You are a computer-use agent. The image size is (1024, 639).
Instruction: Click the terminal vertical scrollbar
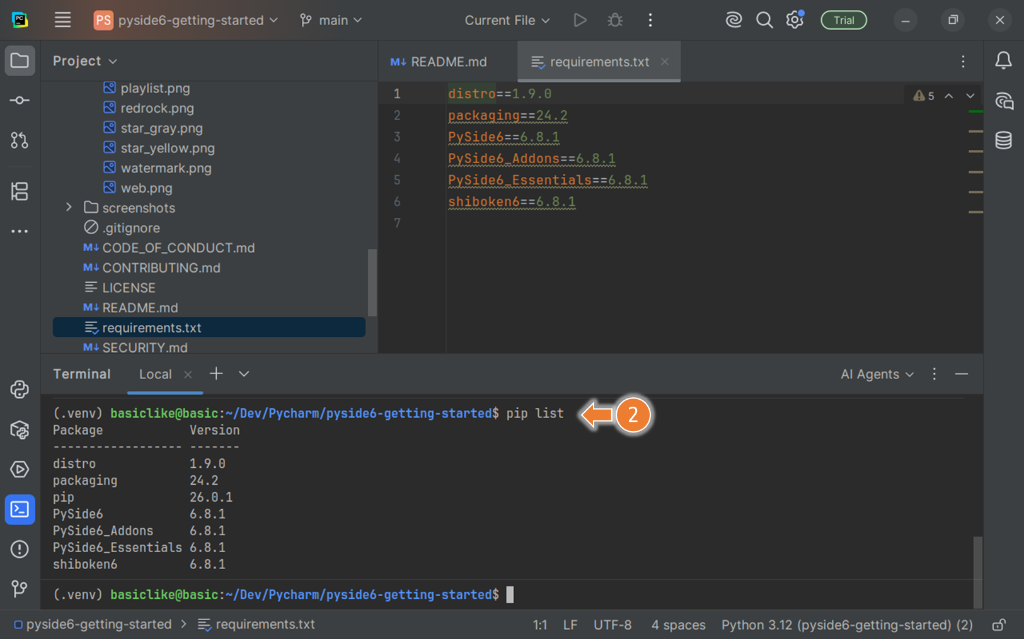point(977,572)
